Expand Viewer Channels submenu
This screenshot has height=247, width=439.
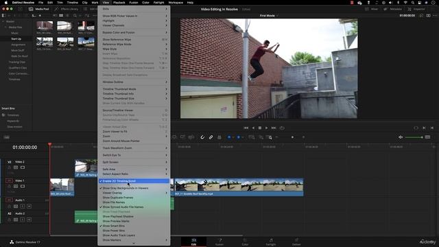[x=134, y=25]
